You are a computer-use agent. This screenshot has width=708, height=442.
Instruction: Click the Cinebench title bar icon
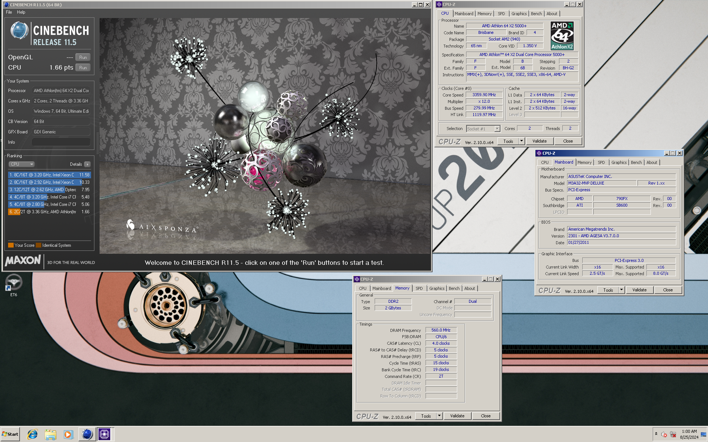[x=6, y=5]
